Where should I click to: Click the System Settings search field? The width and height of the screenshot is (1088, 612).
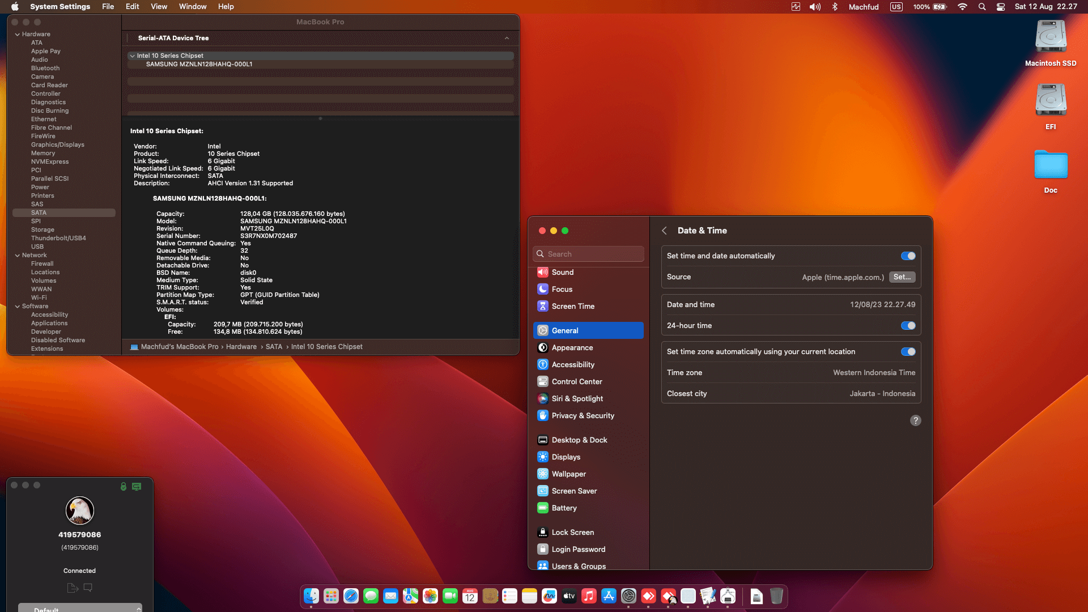[x=589, y=254]
